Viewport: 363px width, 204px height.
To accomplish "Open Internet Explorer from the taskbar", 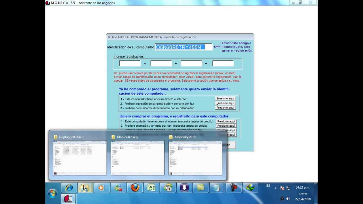I will 69,188.
